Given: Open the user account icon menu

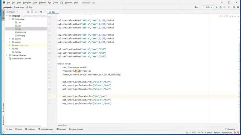Looking at the screenshot, I should click(x=196, y=7).
